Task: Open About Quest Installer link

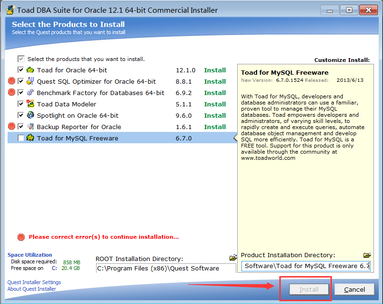Action: pyautogui.click(x=32, y=289)
